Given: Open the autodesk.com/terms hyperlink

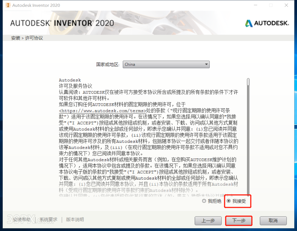Looking at the screenshot, I should pos(103,111).
